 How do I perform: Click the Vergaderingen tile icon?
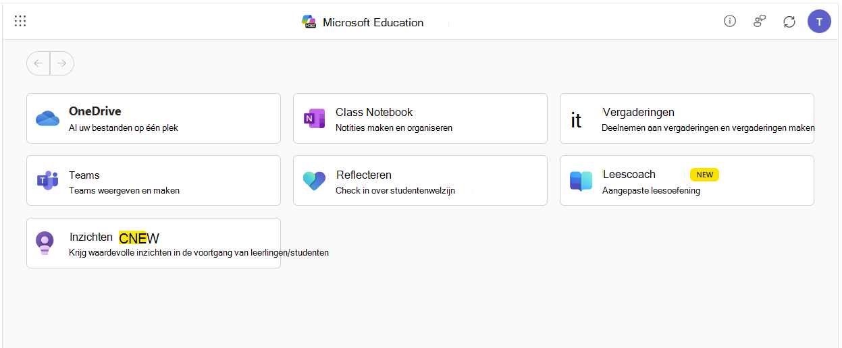point(576,120)
